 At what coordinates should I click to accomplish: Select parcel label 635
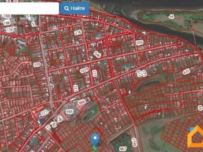(187, 72)
